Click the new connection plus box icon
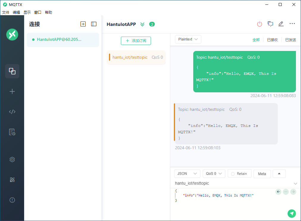This screenshot has height=221, width=301. point(83,24)
